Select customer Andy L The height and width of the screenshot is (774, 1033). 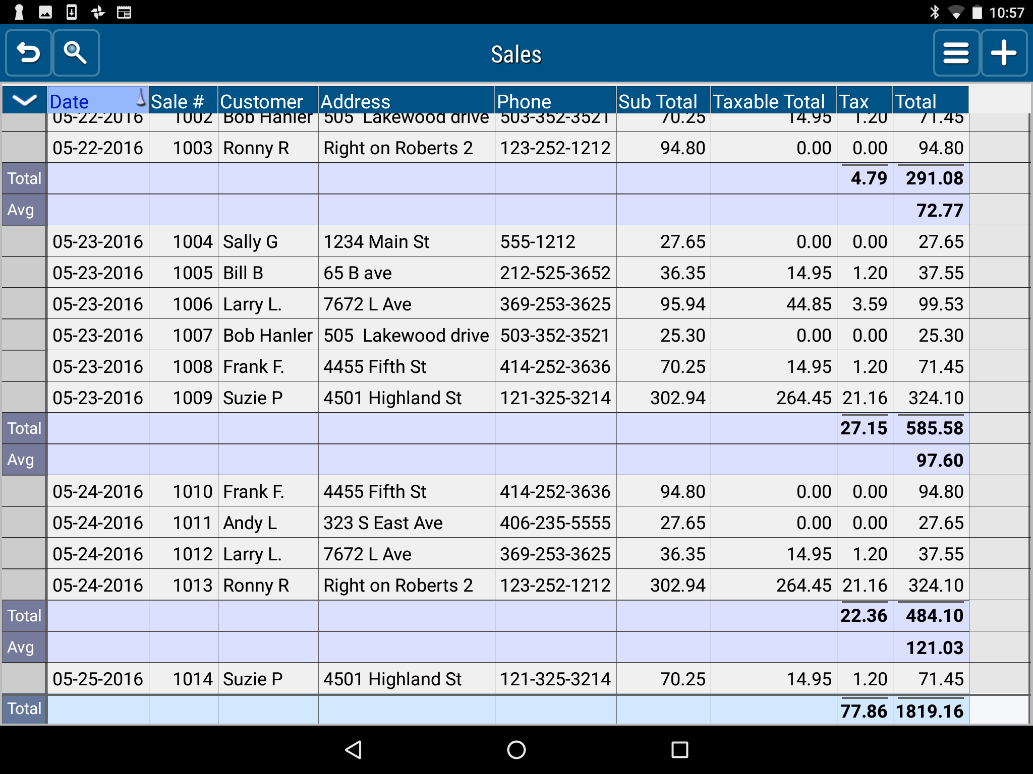(268, 523)
